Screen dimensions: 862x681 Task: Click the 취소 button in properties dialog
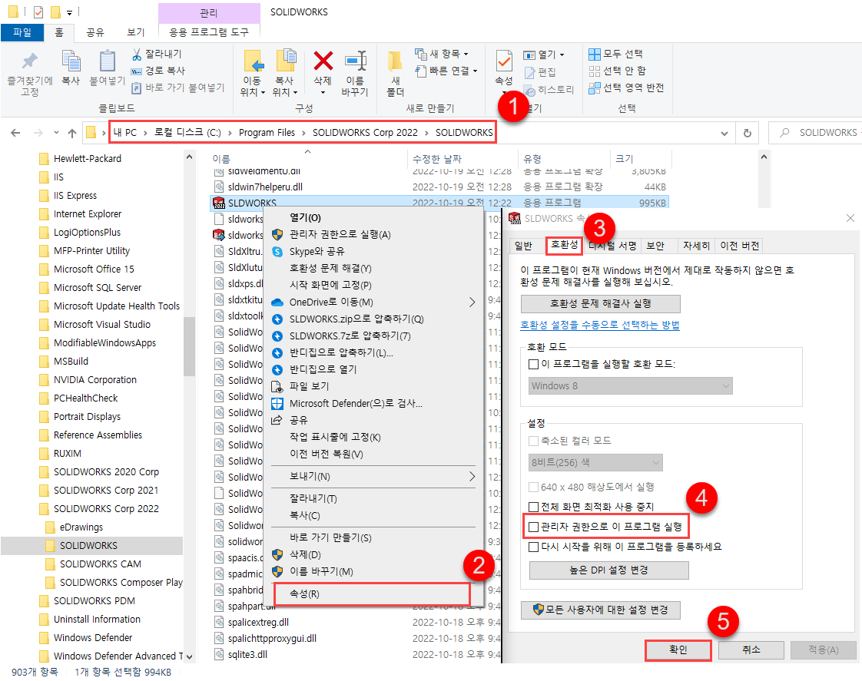[x=751, y=650]
